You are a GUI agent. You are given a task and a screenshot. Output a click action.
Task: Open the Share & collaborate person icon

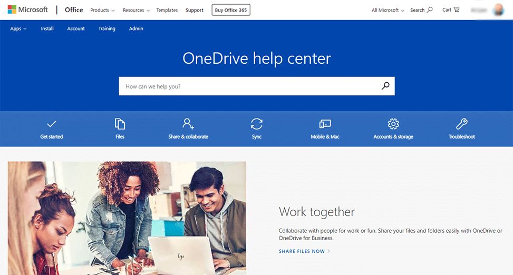[x=188, y=124]
